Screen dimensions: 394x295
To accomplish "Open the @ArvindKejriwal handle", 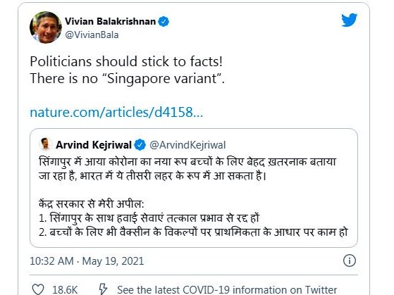I will point(187,145).
